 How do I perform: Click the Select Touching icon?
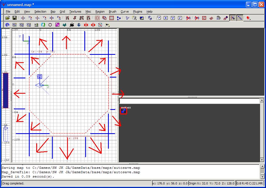(74, 18)
